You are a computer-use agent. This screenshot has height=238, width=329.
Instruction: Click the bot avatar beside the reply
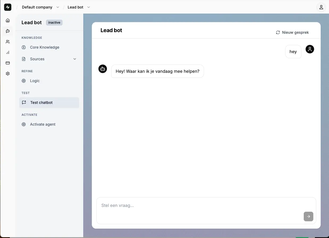click(x=103, y=69)
